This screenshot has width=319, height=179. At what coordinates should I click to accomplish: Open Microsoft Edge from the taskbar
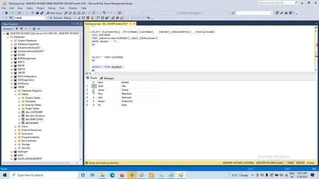point(112,175)
